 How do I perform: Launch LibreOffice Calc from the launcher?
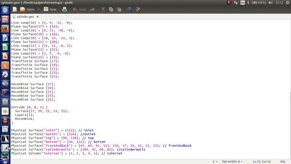coord(5,47)
